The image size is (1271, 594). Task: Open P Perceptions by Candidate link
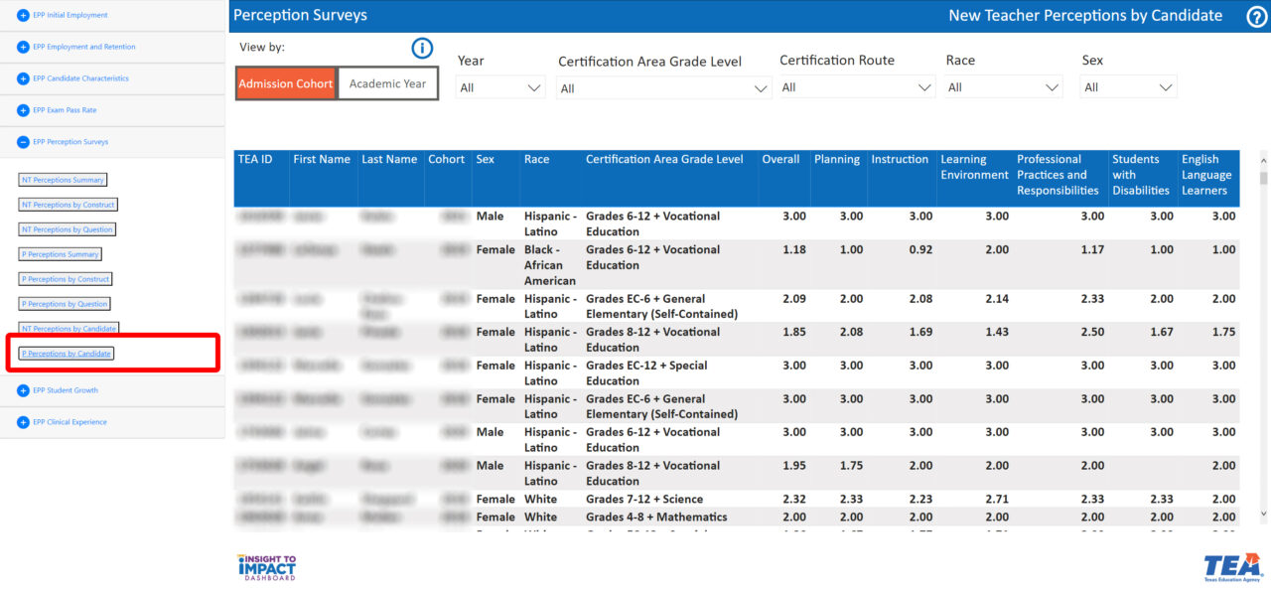[x=67, y=354]
